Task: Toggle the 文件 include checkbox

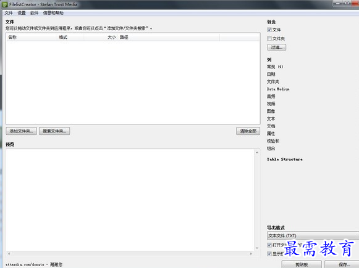Action: point(269,30)
